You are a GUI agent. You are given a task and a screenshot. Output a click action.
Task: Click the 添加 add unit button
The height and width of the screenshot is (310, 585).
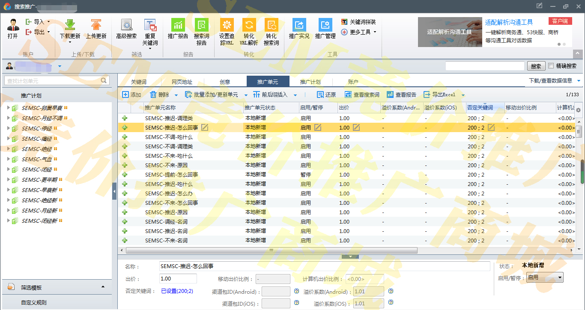tap(131, 94)
